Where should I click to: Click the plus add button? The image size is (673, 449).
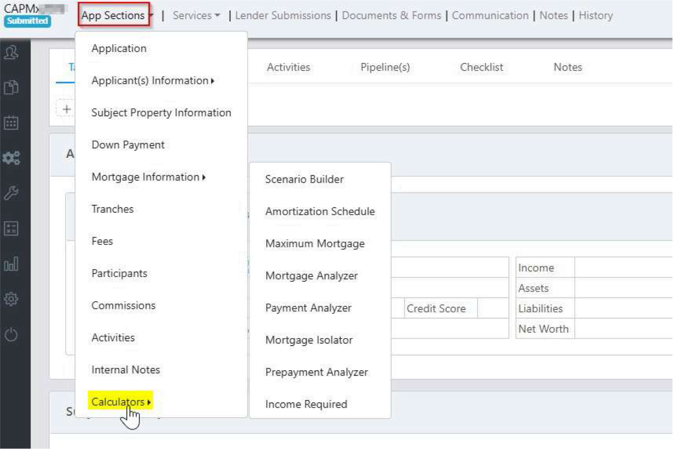[x=66, y=109]
